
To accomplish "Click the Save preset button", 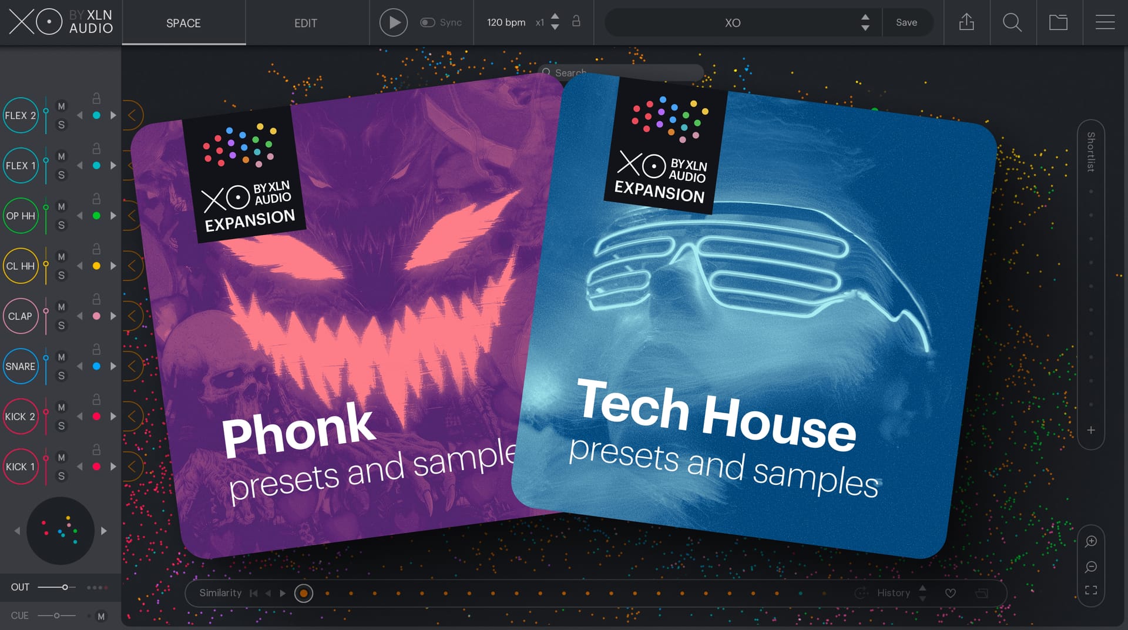I will (907, 22).
